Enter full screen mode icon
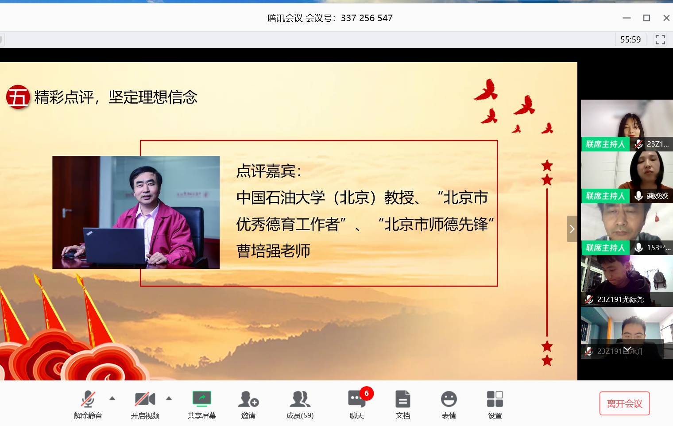Screen dimensions: 673x426 [660, 39]
